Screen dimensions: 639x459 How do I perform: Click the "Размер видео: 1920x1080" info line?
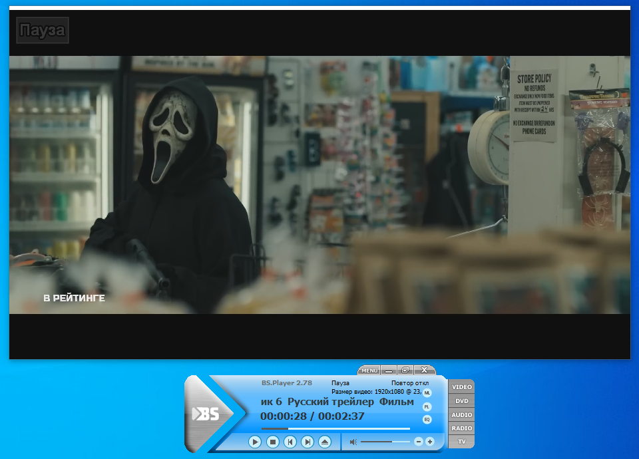click(x=376, y=392)
